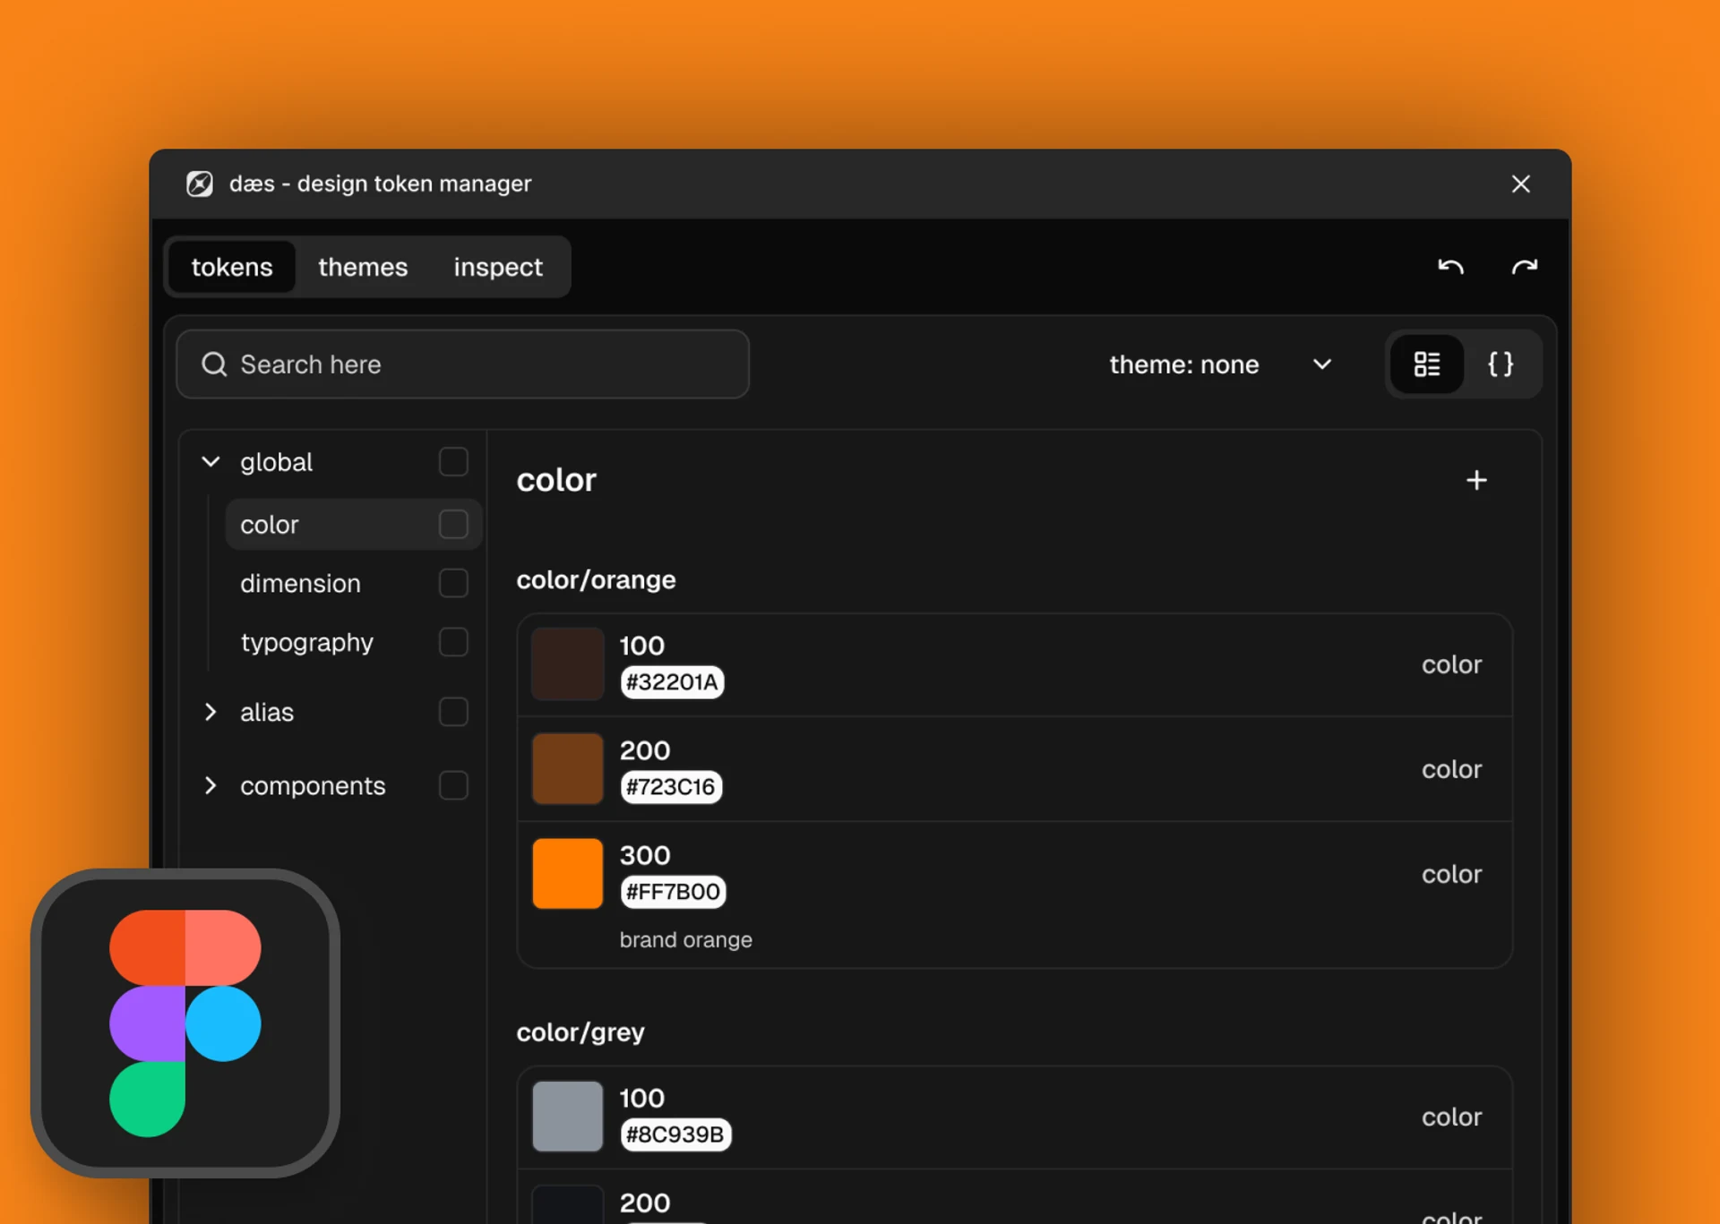Viewport: 1720px width, 1224px height.
Task: Open the theme: none dropdown
Action: (x=1220, y=364)
